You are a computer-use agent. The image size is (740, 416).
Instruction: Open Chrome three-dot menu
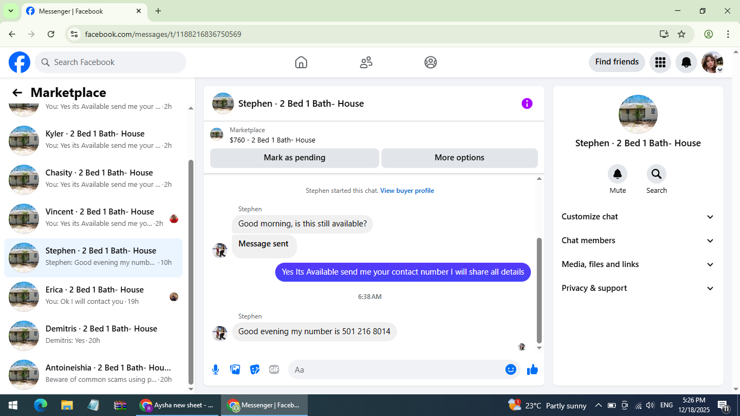point(728,34)
